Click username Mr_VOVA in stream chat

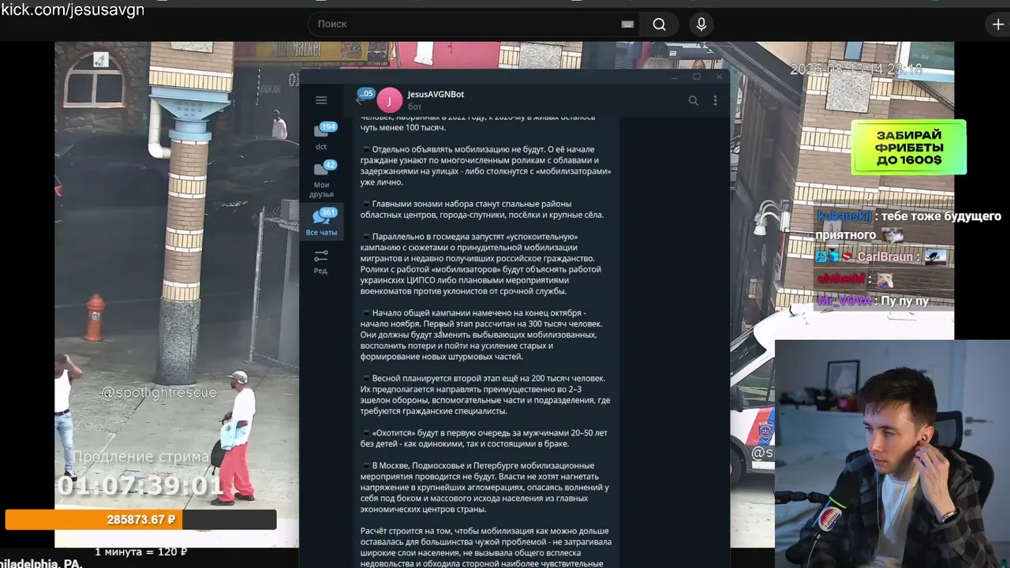pyautogui.click(x=844, y=301)
